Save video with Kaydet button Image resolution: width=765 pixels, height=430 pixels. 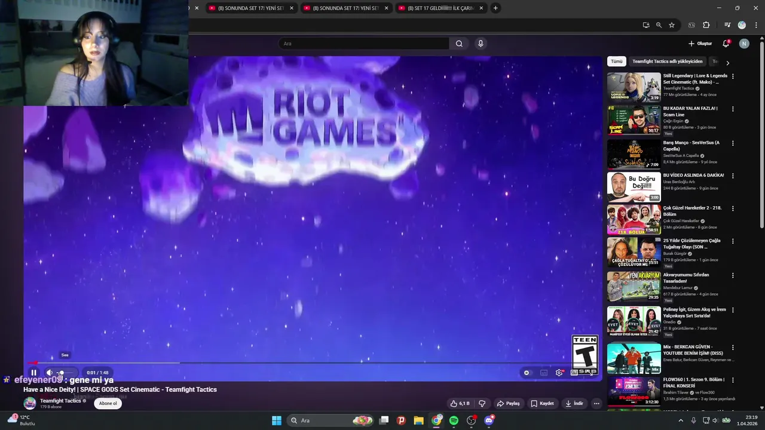click(542, 404)
